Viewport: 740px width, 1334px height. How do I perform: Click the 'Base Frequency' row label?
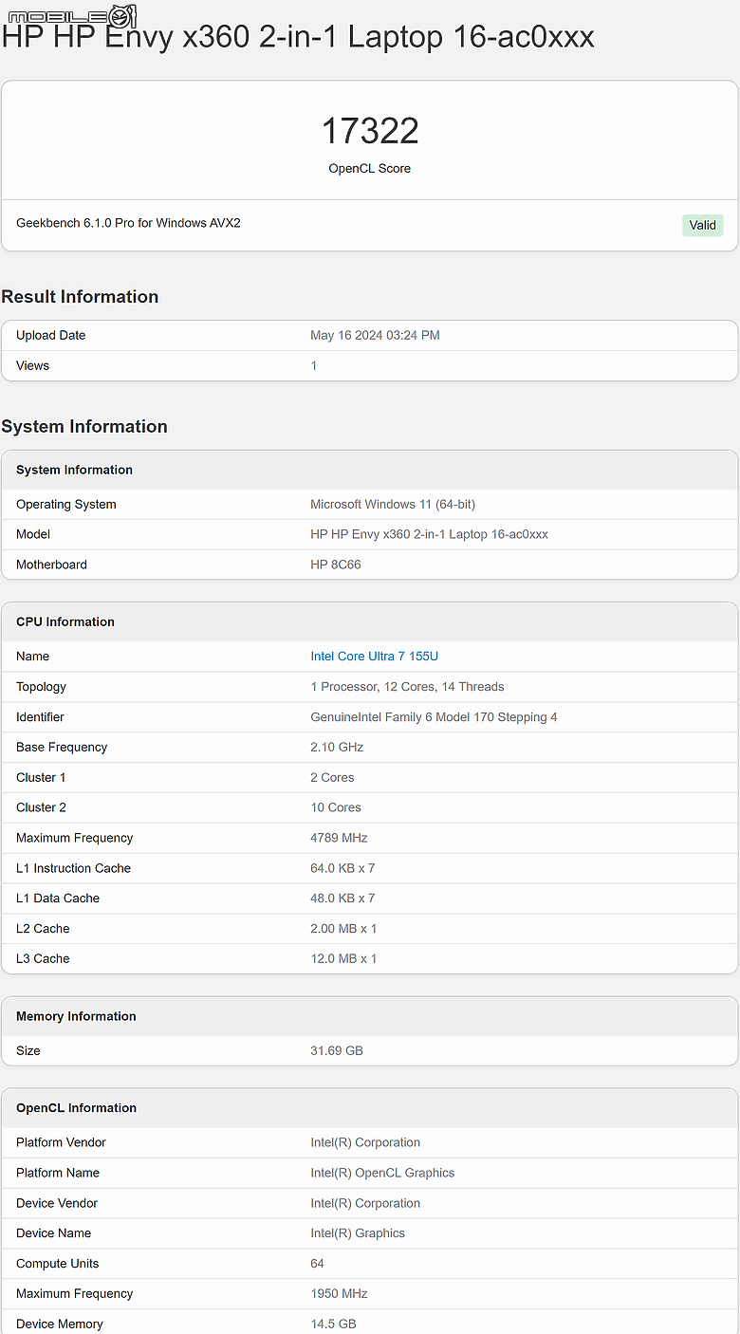pyautogui.click(x=62, y=748)
